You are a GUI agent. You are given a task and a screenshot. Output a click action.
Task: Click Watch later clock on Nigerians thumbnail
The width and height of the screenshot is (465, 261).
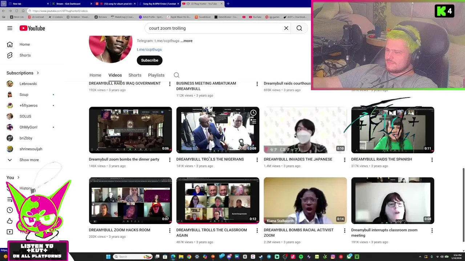click(x=253, y=113)
